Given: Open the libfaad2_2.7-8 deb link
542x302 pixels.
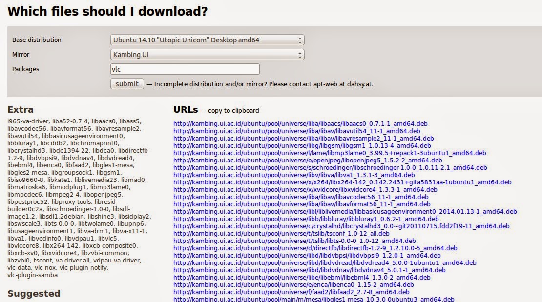Looking at the screenshot, I should click(x=292, y=292).
